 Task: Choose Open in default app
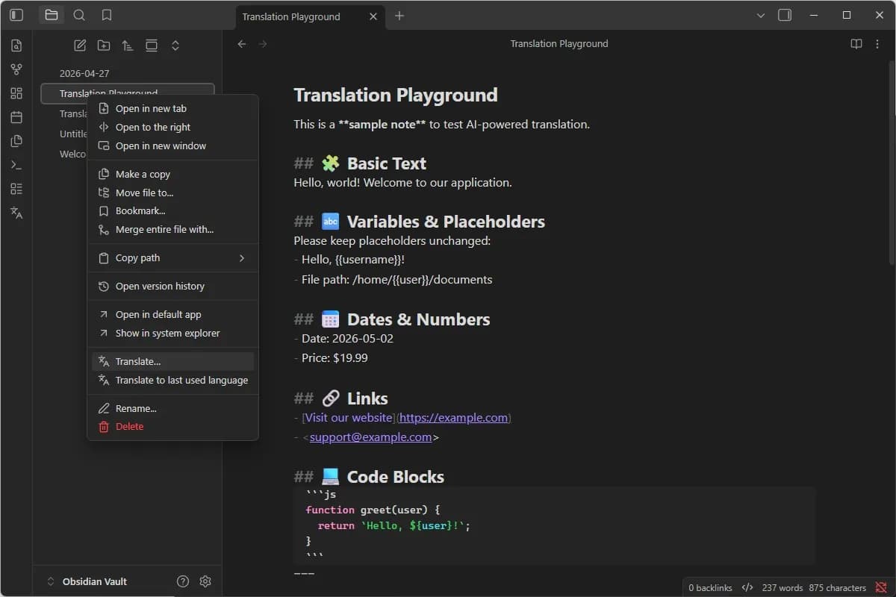[172, 315]
